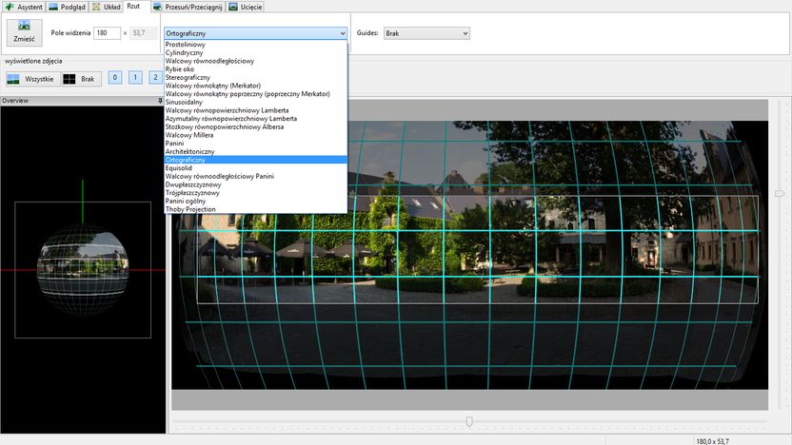This screenshot has width=792, height=445.
Task: Toggle image 2 visibility
Action: 155,77
